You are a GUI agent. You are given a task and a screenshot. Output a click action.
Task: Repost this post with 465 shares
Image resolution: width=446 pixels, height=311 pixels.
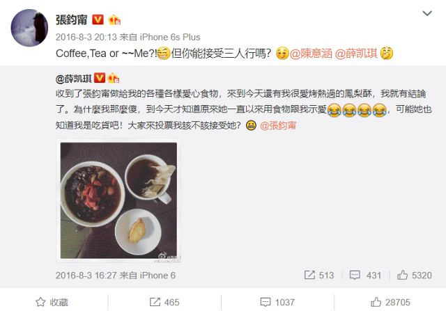(x=164, y=302)
